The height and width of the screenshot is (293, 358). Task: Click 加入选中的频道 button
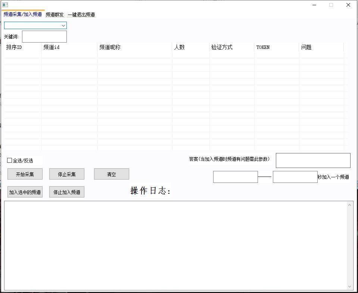click(25, 192)
